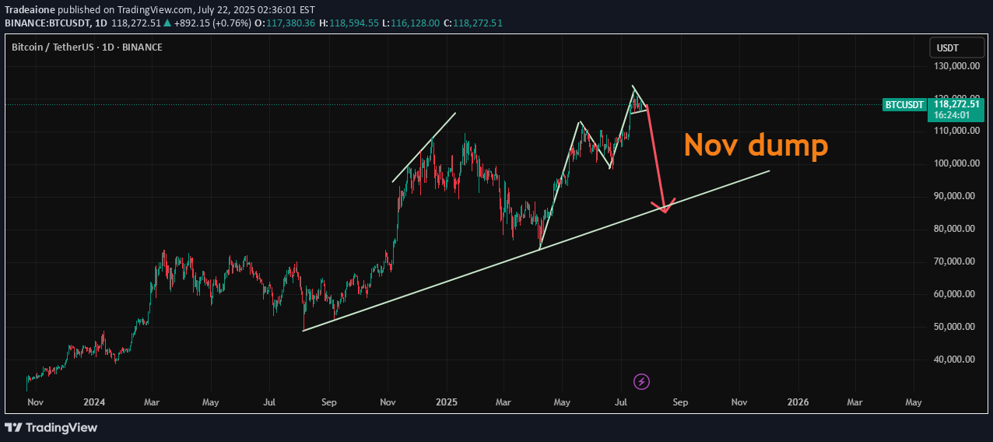Click the Sep label left of 2026
The height and width of the screenshot is (442, 993).
pyautogui.click(x=680, y=402)
